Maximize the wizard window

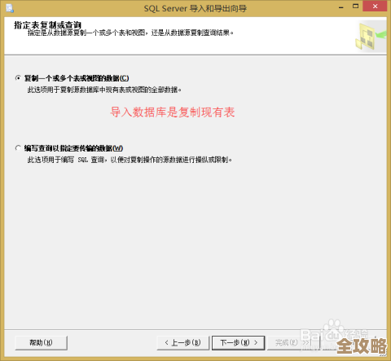coord(355,7)
